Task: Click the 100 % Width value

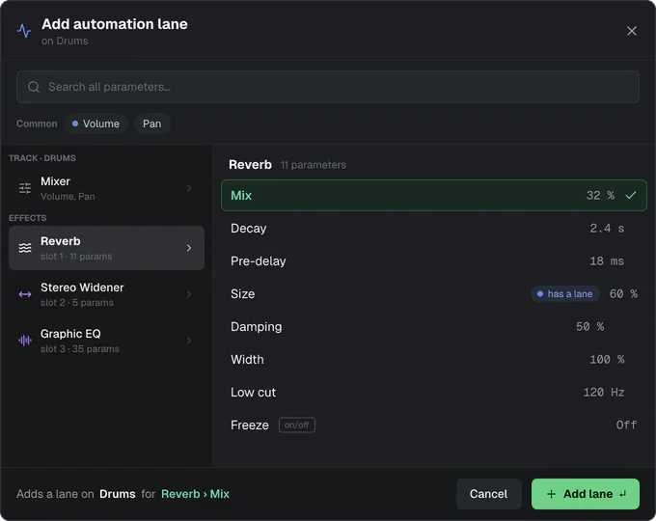Action: (x=607, y=360)
